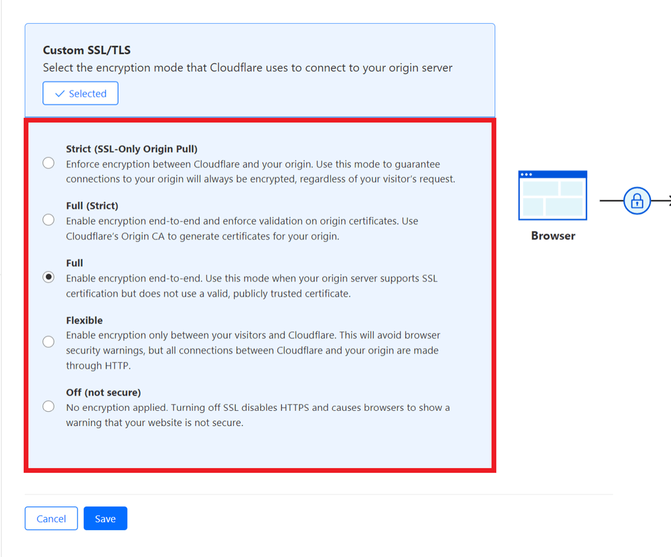Click the "Off (not secure)" option title
The image size is (671, 557).
click(x=103, y=393)
